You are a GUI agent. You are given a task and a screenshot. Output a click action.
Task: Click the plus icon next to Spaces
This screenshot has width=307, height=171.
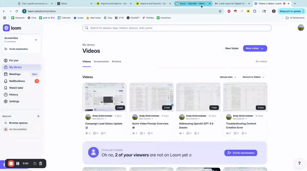[38, 116]
